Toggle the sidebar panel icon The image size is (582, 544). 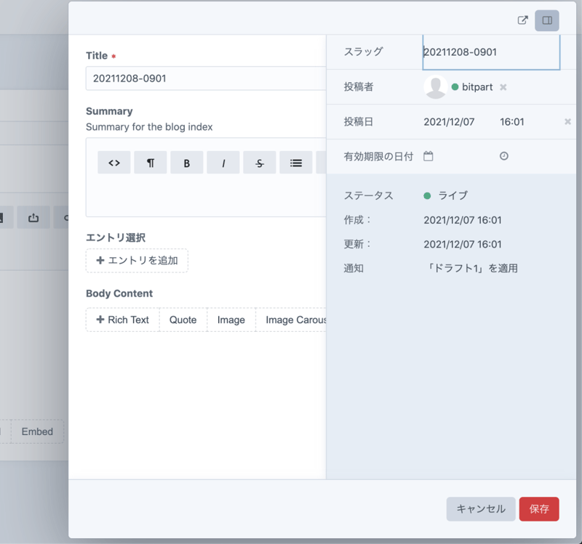click(547, 20)
